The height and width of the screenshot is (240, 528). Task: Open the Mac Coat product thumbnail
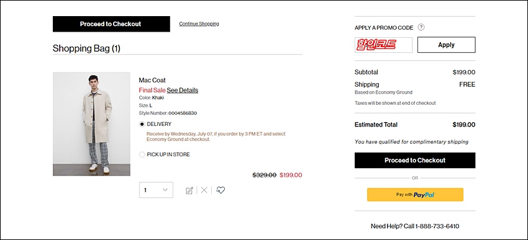coord(91,123)
